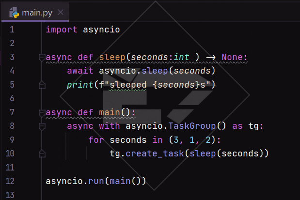Click line number 9 in gutter
The height and width of the screenshot is (200, 300).
coord(12,140)
